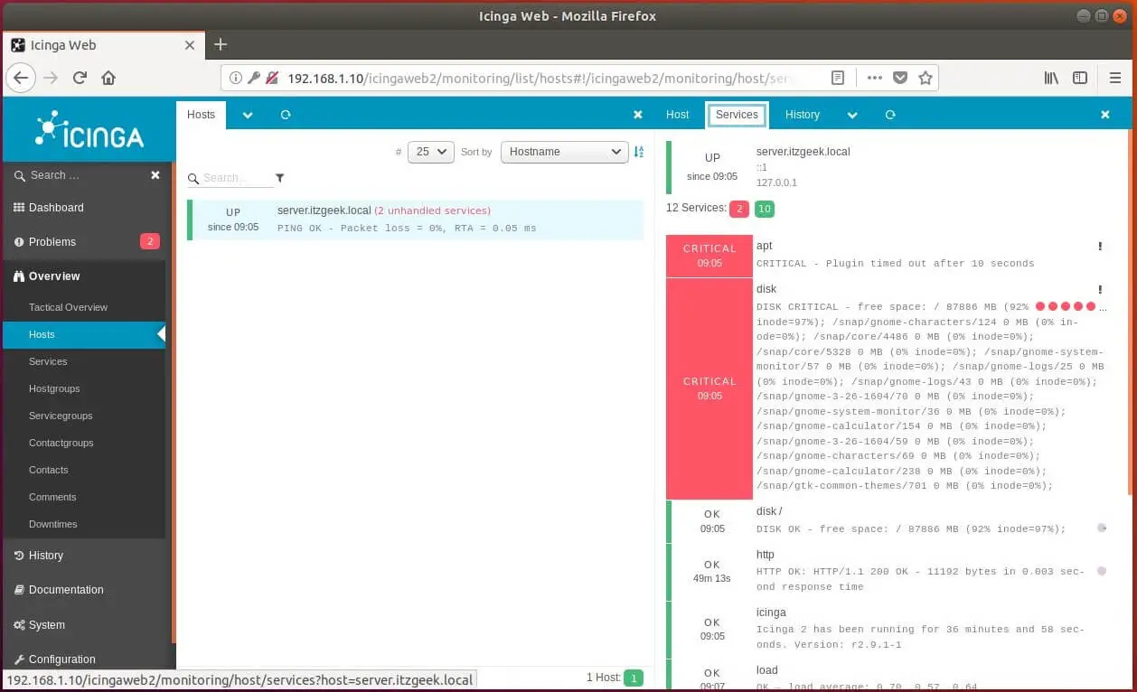Select the Hosts tab in left pane

(x=202, y=115)
